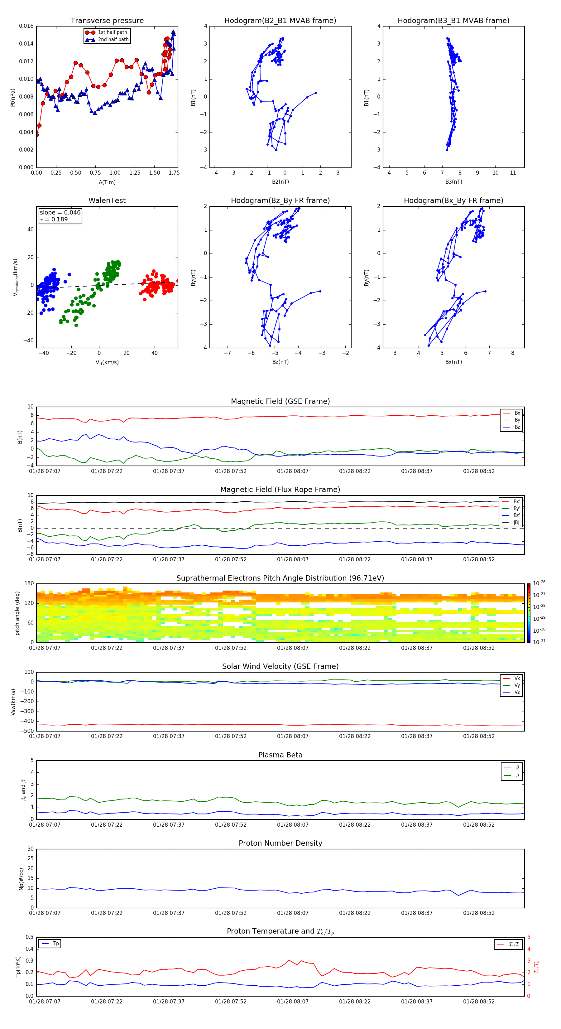This screenshot has width=561, height=1029.
Task: Click 'Magnetic Field (Flux Rope Frame)' title
Action: click(x=280, y=490)
